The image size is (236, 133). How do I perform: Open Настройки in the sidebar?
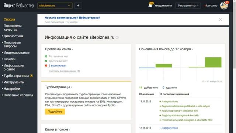pos(11,89)
